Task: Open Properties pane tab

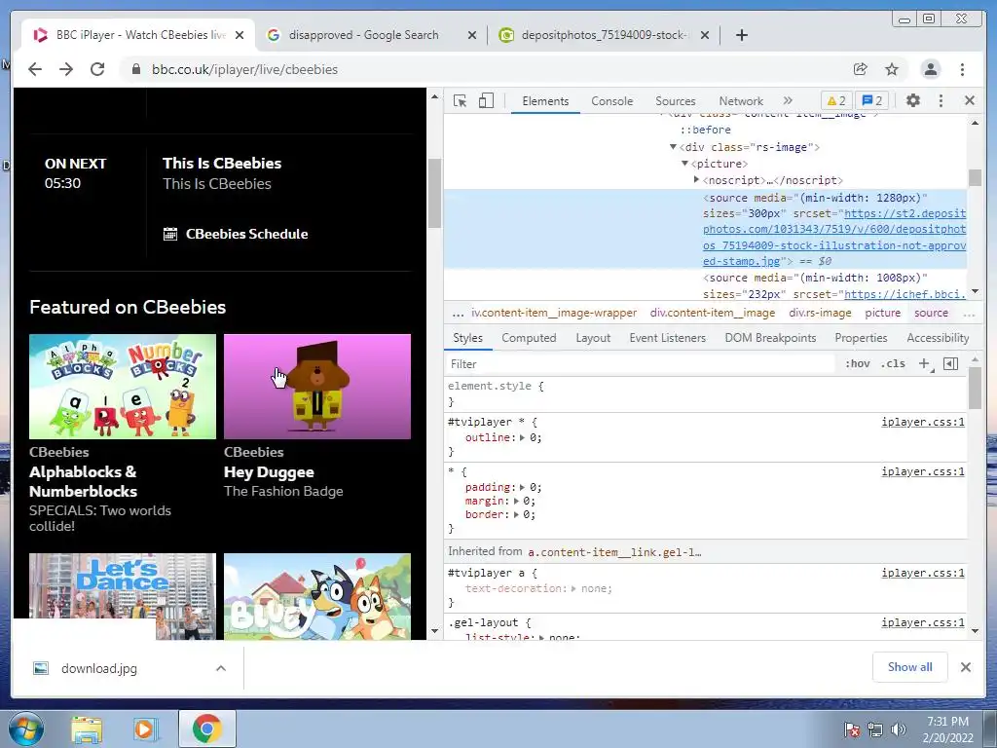Action: pyautogui.click(x=861, y=338)
